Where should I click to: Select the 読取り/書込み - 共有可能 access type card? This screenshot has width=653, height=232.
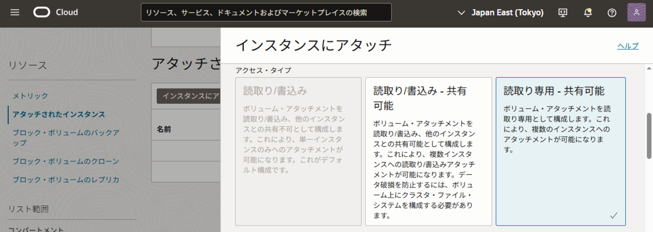428,151
